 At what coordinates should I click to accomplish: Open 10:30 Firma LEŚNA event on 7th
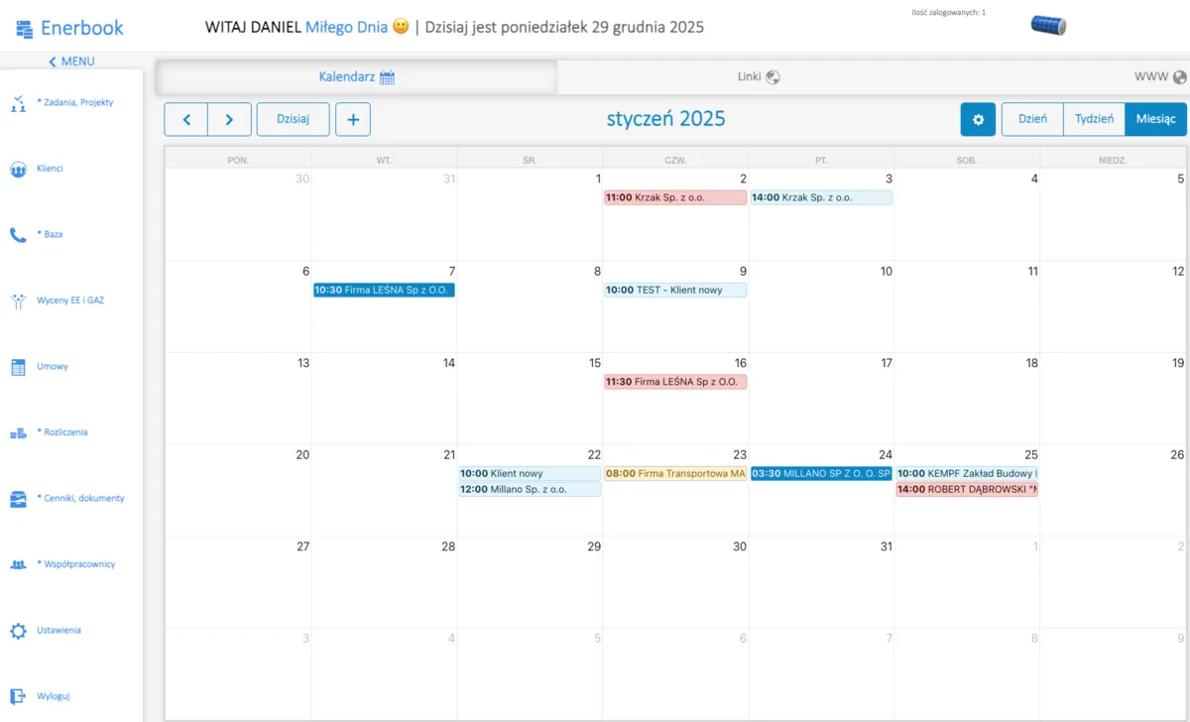click(384, 290)
